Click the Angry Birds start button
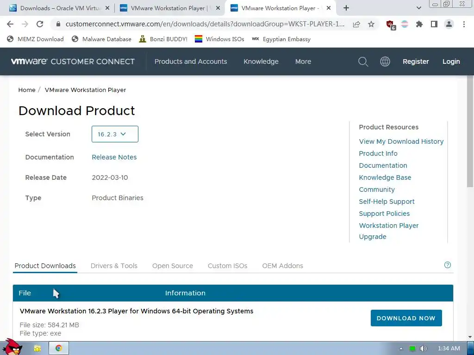 (12, 347)
